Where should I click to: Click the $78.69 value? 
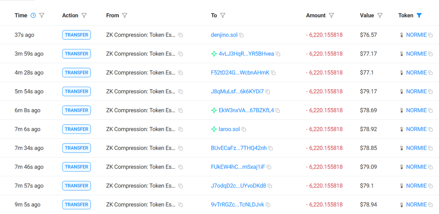point(368,110)
